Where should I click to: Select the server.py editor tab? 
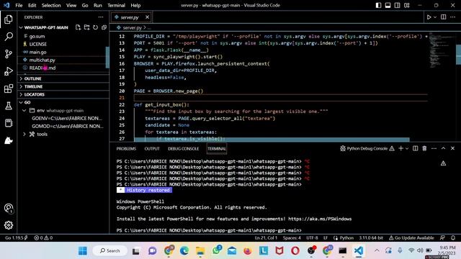[131, 17]
